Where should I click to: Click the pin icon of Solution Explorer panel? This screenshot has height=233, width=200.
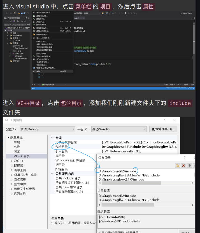[26, 18]
